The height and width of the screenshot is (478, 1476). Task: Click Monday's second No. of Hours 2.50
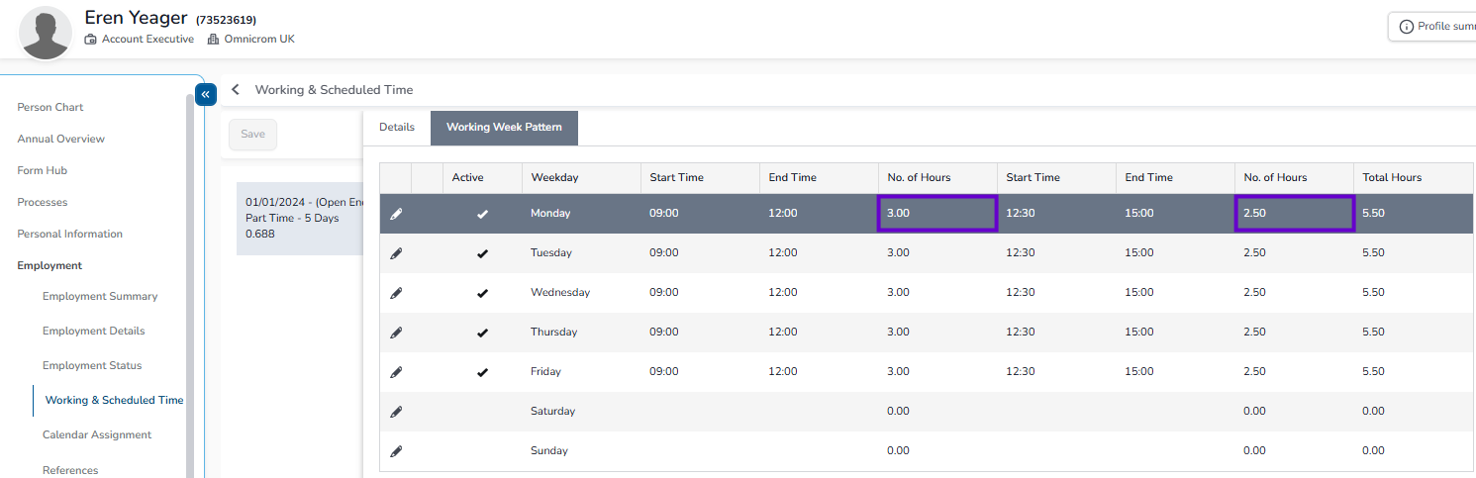tap(1294, 214)
